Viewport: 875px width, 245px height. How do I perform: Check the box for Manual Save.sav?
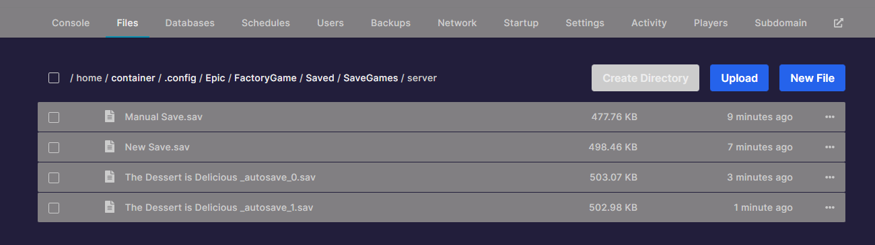pos(54,117)
